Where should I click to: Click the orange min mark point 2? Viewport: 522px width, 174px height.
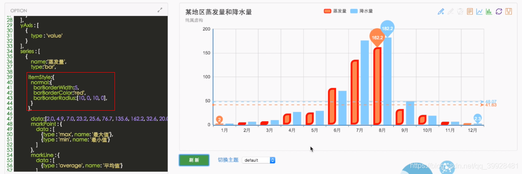[x=219, y=120]
